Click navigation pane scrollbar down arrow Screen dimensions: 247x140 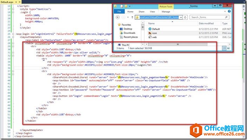142,44
